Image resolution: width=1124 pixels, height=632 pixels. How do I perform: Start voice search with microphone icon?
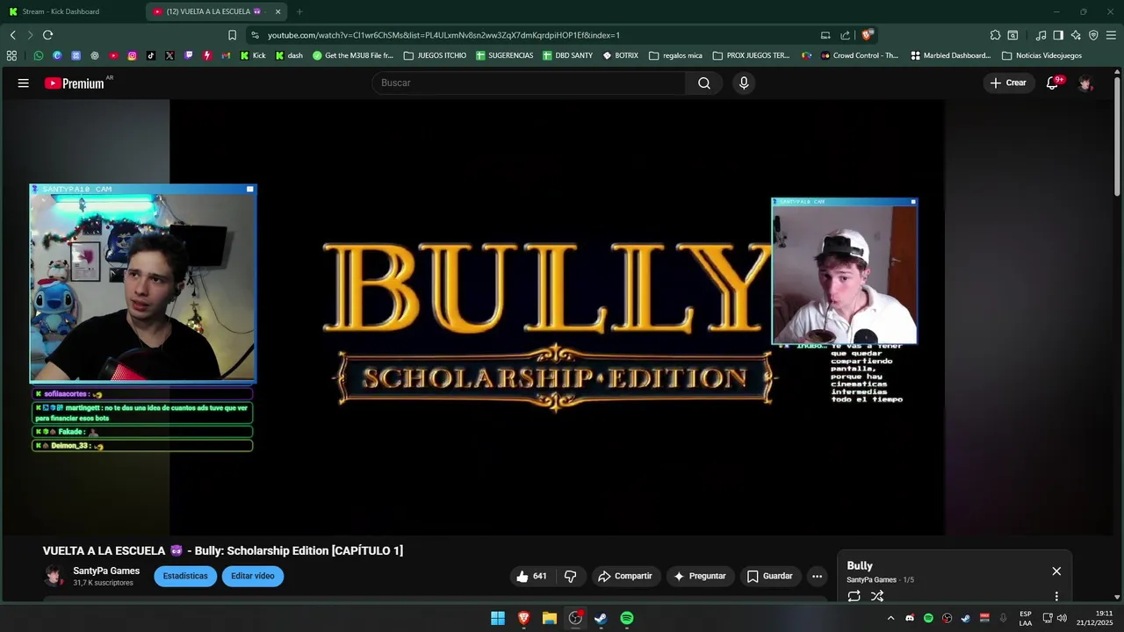[744, 83]
